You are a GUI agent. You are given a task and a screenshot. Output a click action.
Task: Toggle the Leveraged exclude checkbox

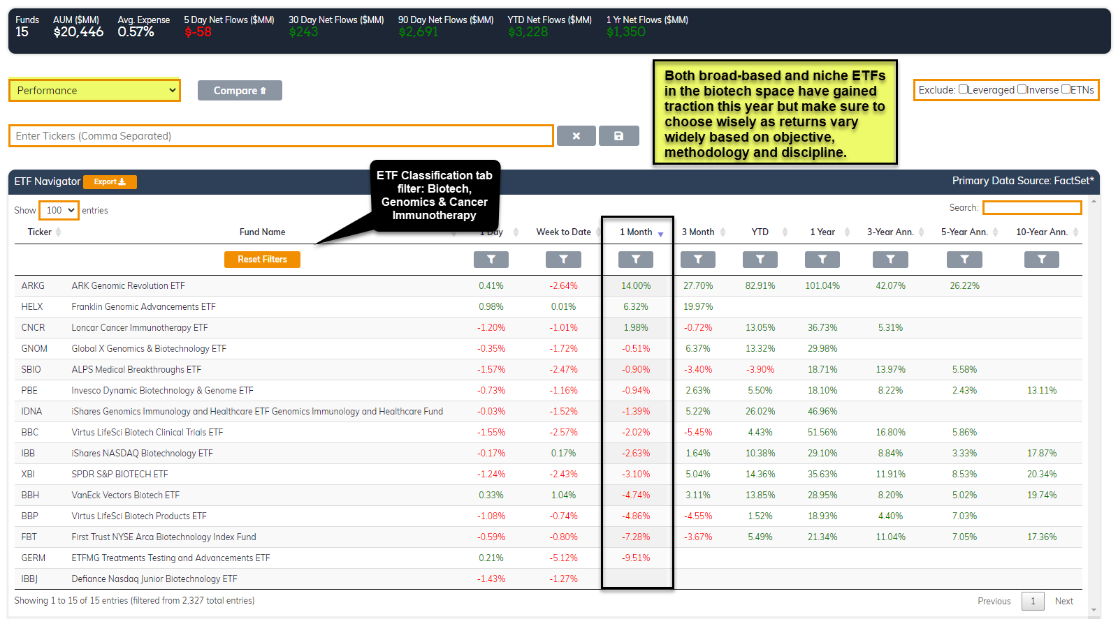(963, 89)
